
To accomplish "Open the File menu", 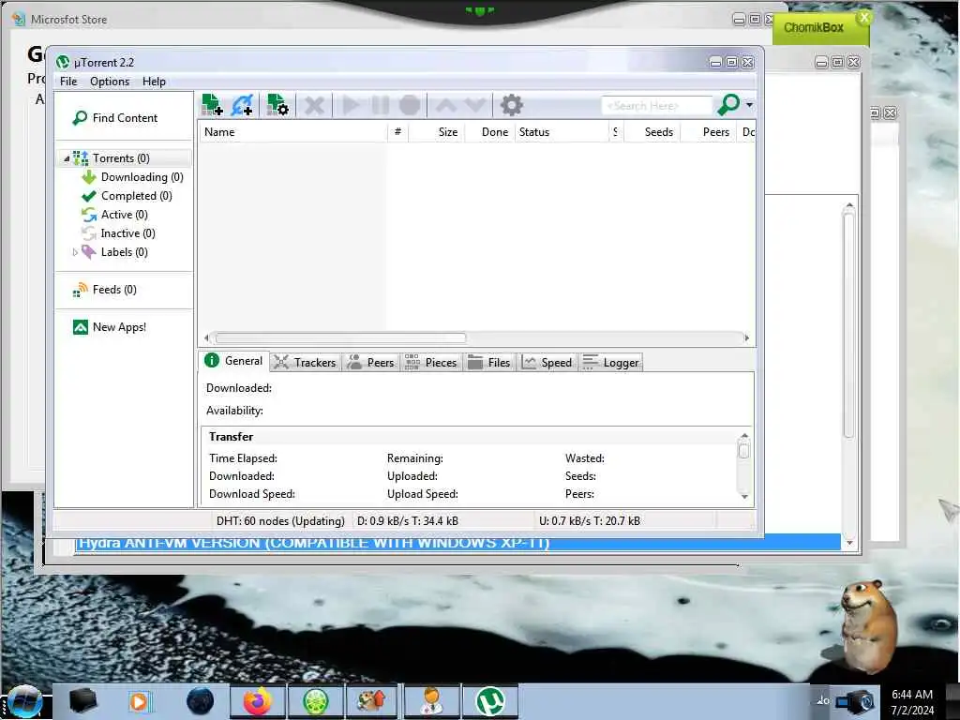I will coord(68,82).
